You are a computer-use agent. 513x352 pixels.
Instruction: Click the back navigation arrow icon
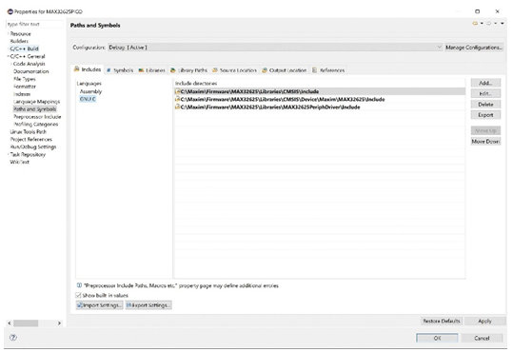click(x=475, y=23)
